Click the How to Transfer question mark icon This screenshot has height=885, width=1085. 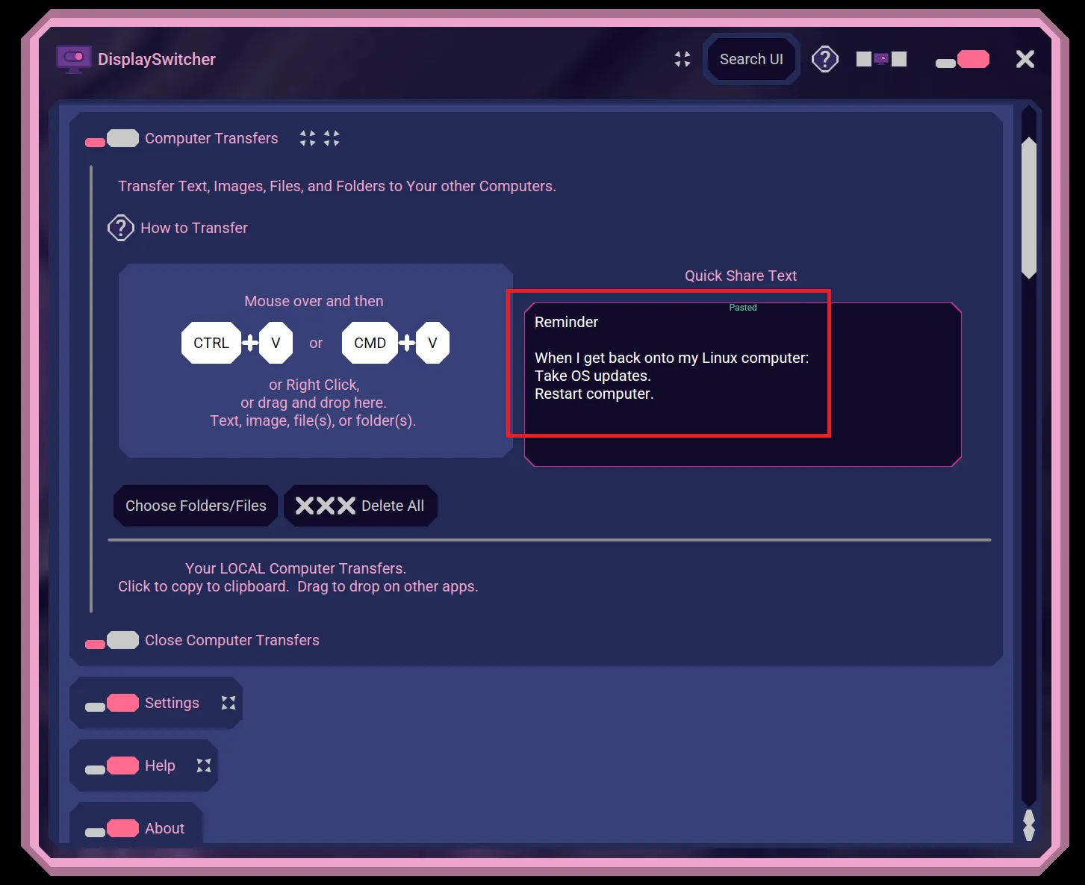click(x=121, y=228)
